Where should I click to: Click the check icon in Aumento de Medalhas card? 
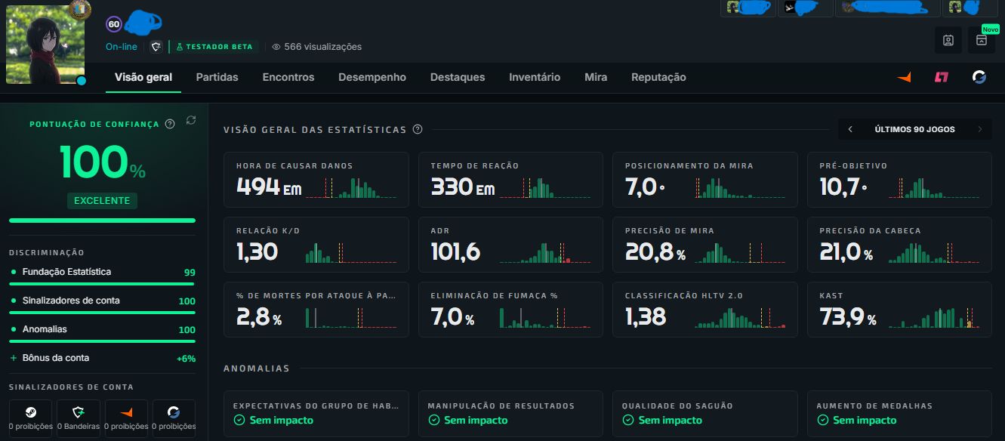pyautogui.click(x=822, y=420)
